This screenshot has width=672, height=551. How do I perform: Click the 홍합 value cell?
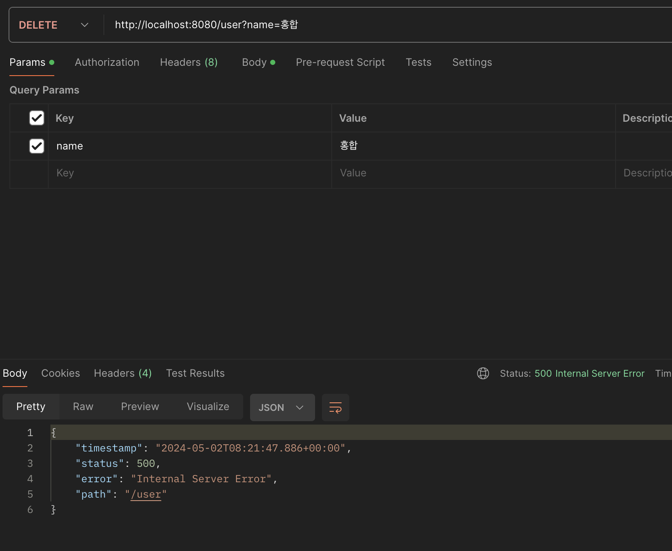pos(473,146)
